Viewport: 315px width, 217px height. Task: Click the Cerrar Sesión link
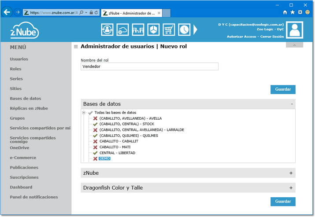(x=272, y=37)
